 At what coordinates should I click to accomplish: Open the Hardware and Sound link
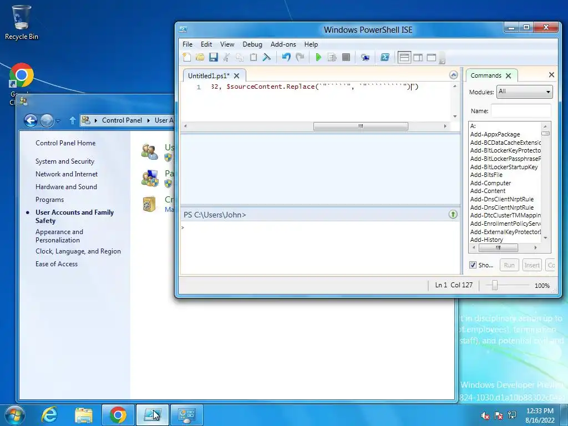(x=67, y=187)
